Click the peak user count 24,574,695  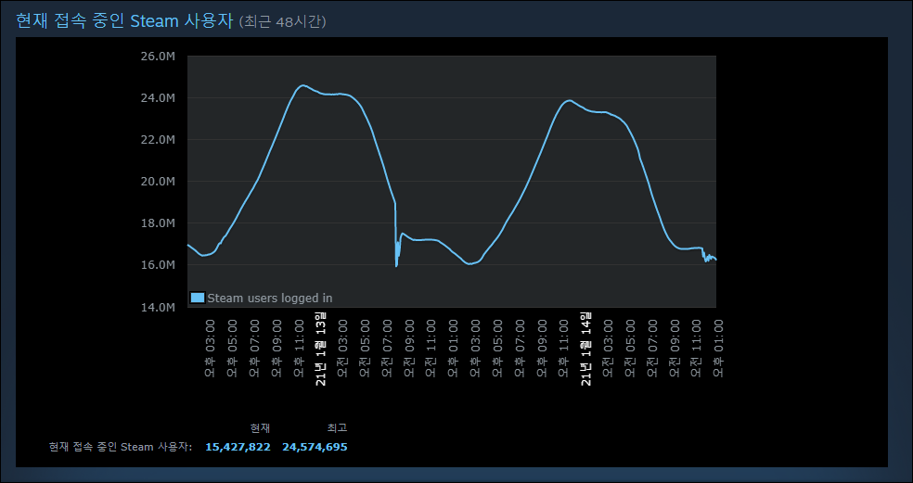[x=315, y=447]
